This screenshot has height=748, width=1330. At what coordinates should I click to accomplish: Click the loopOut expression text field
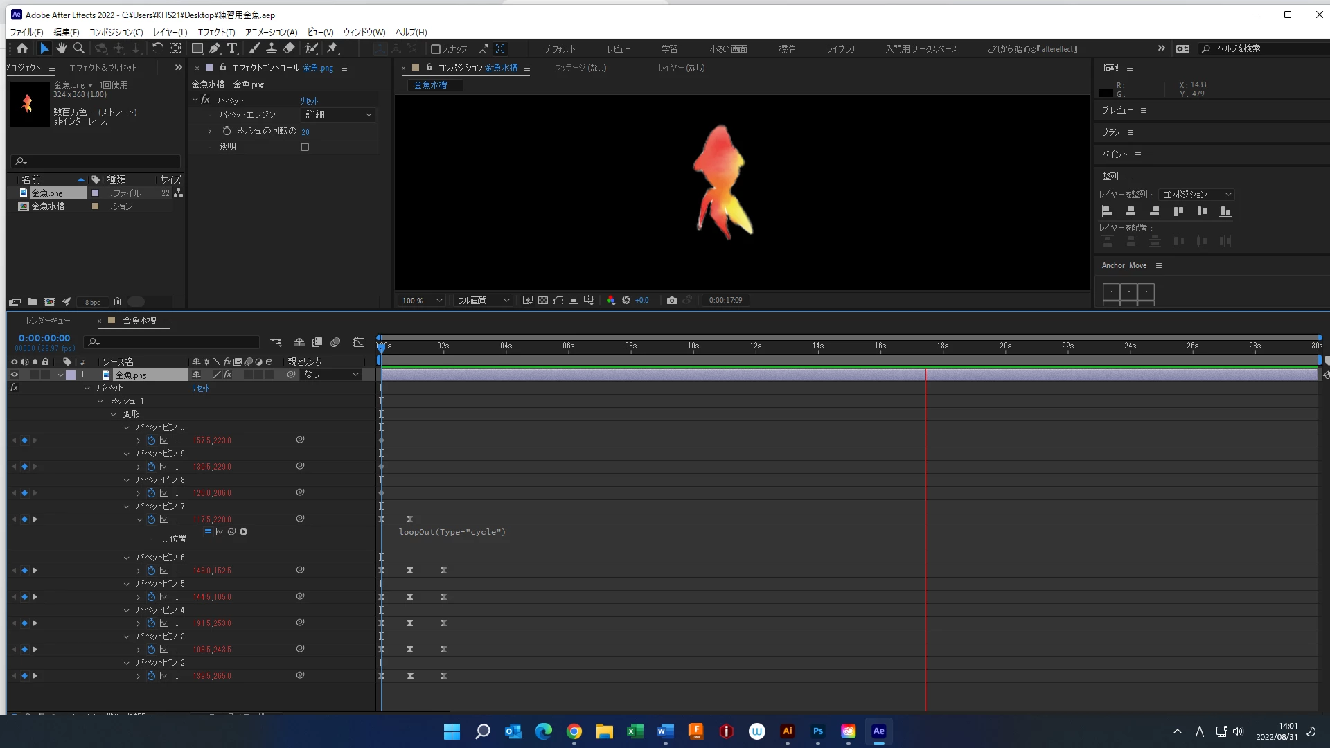(452, 532)
